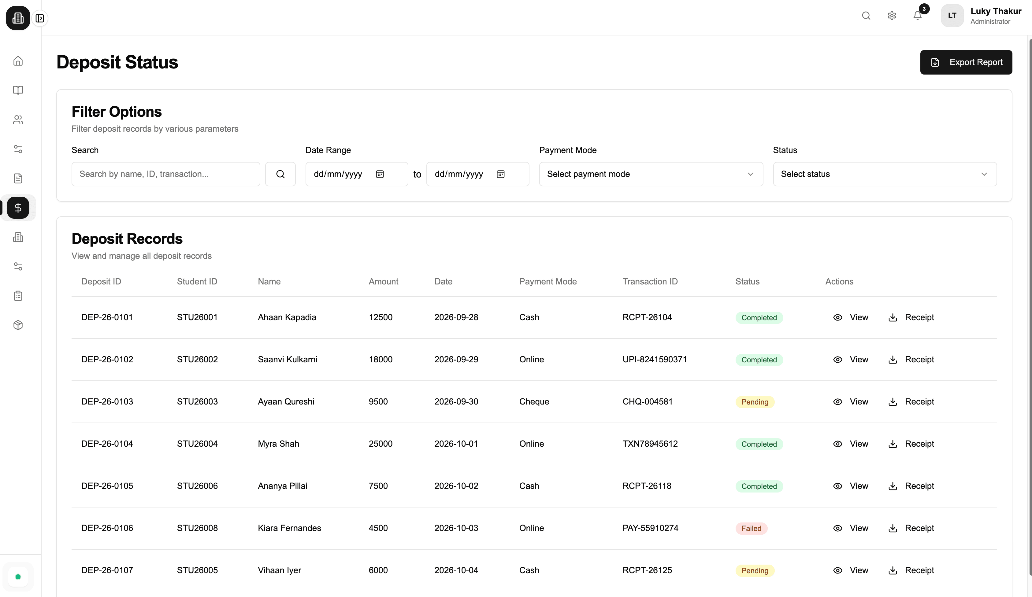Click the start date dd/mm/yyyy field

tap(357, 174)
